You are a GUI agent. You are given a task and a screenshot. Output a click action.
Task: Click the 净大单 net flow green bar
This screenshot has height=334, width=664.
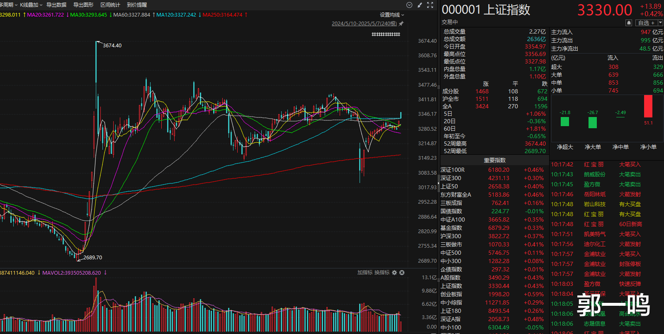click(593, 122)
